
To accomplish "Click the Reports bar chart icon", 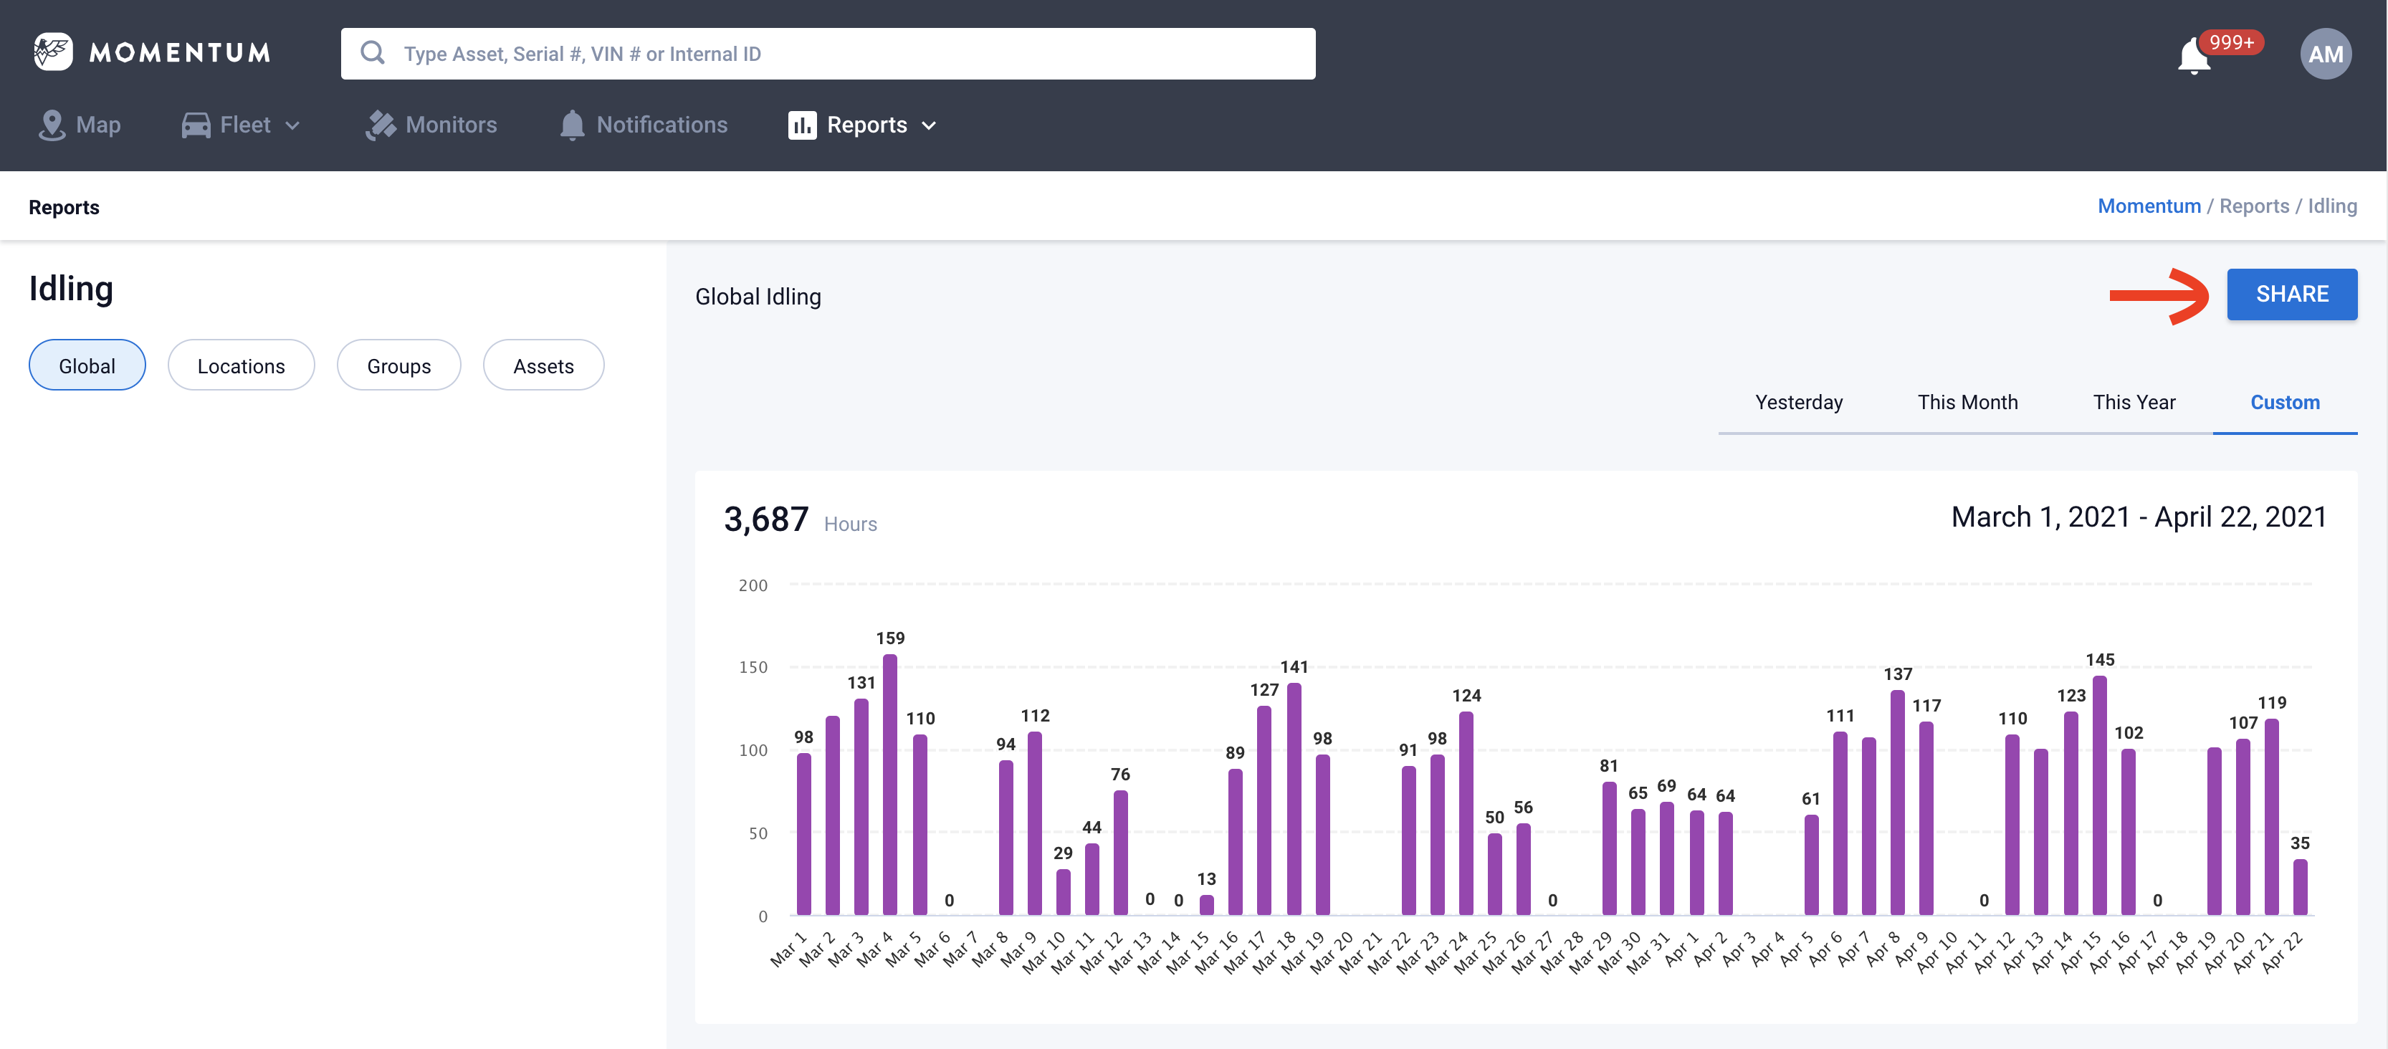I will pos(802,125).
